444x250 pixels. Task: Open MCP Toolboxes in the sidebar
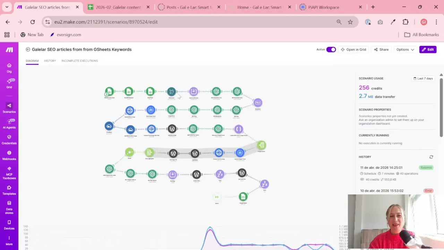(x=9, y=173)
